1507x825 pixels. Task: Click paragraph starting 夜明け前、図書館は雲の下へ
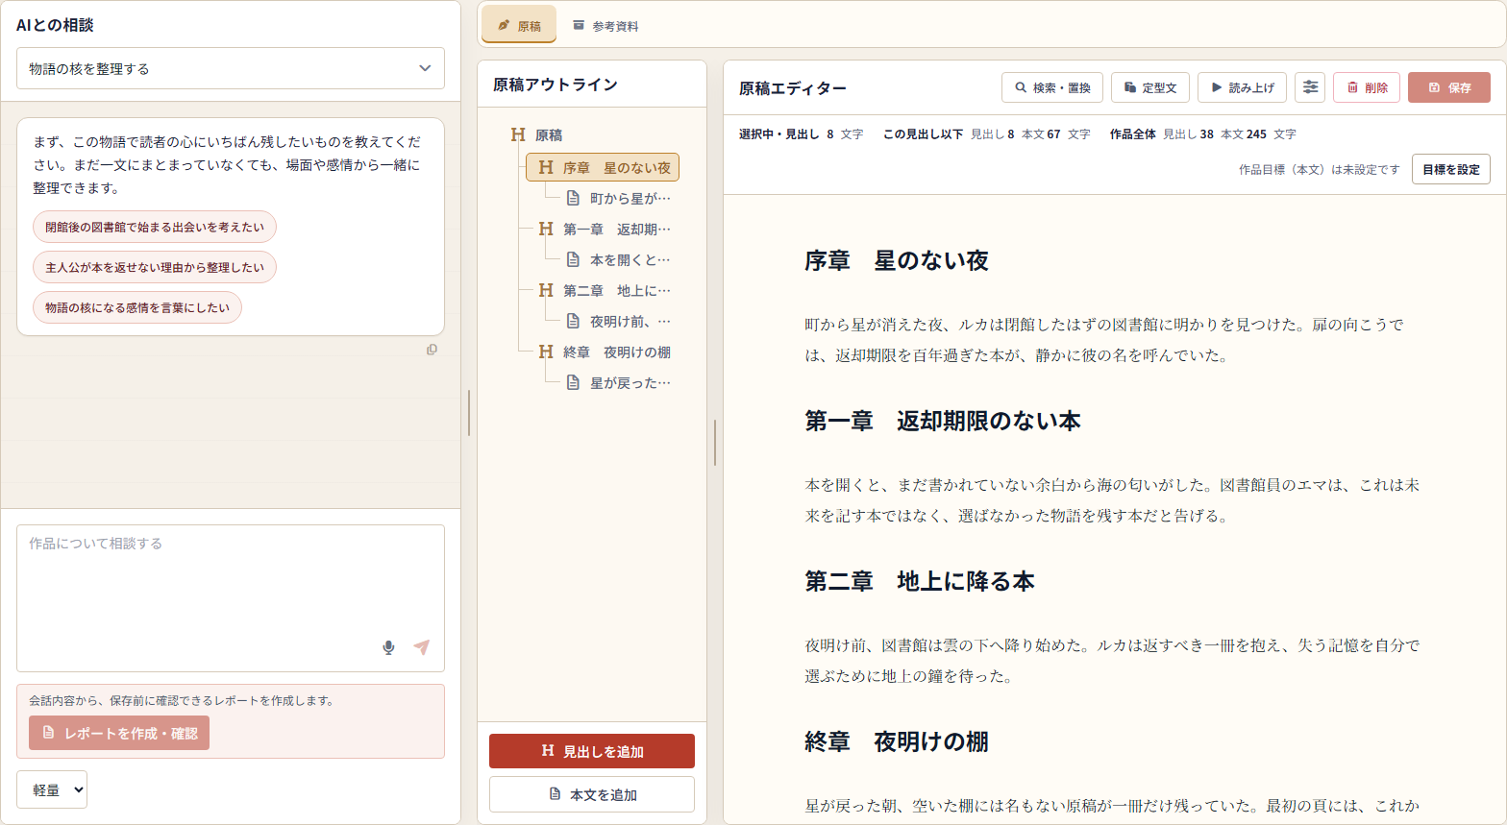point(1114,661)
